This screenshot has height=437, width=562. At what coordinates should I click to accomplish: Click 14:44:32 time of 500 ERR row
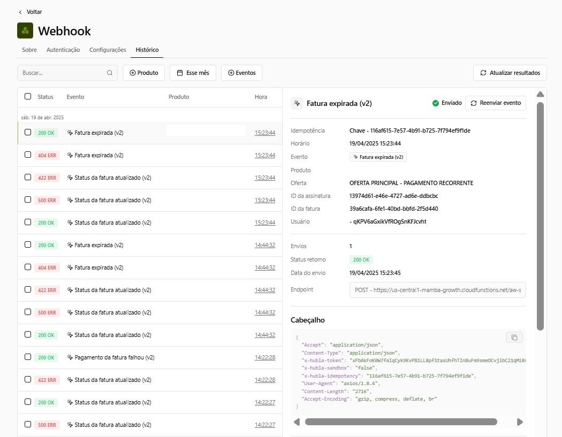point(265,312)
